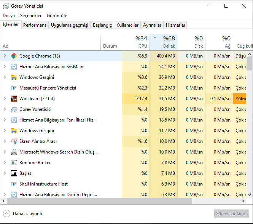
Task: Expand the Windows Gezgini row using 36,9 MB
Action: (5, 77)
